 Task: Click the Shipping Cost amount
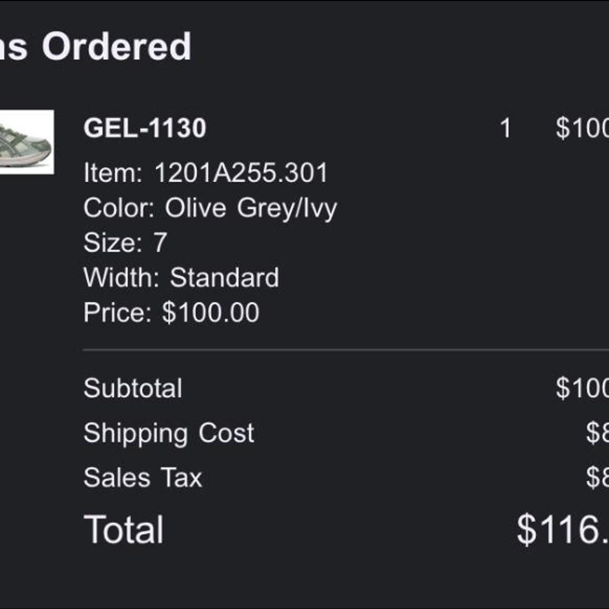click(x=597, y=433)
